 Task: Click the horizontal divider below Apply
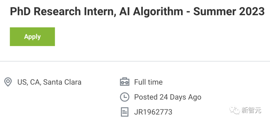(135, 61)
